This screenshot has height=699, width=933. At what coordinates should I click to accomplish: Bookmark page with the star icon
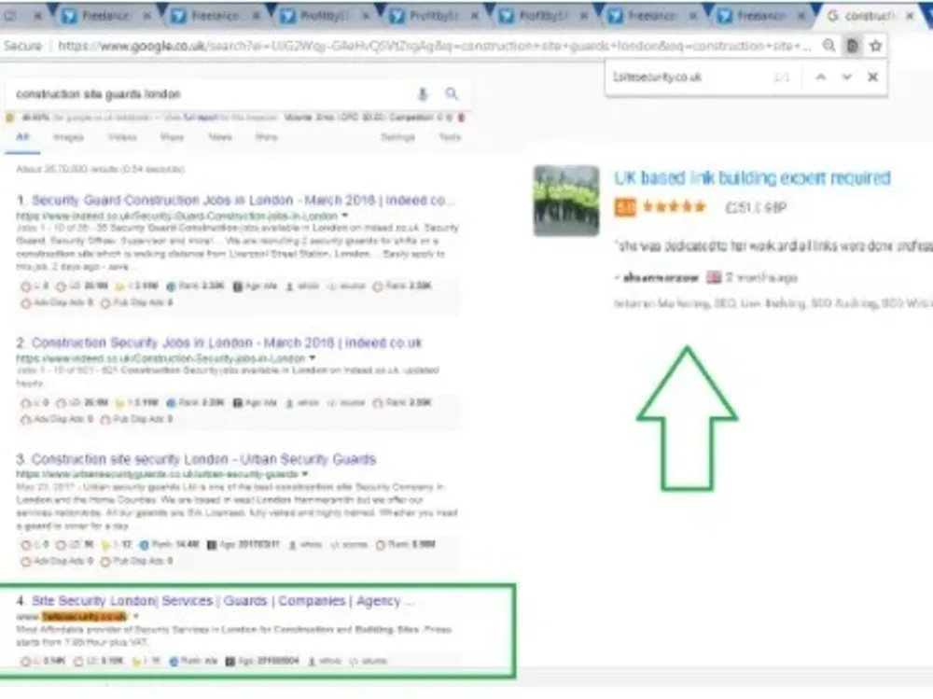875,46
